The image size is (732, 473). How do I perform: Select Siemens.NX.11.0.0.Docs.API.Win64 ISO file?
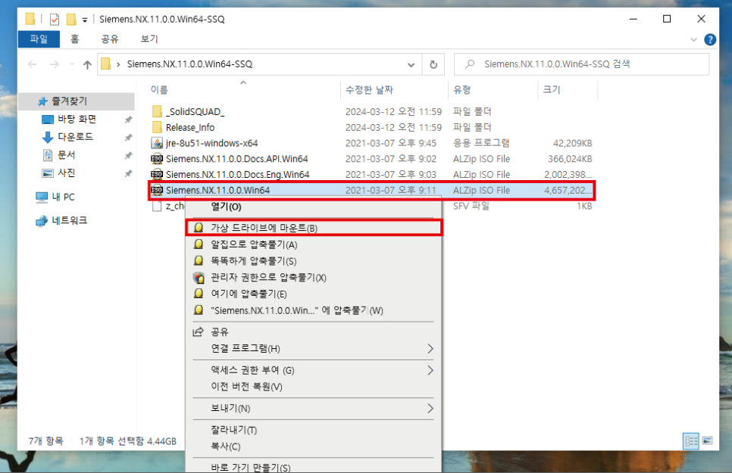236,159
